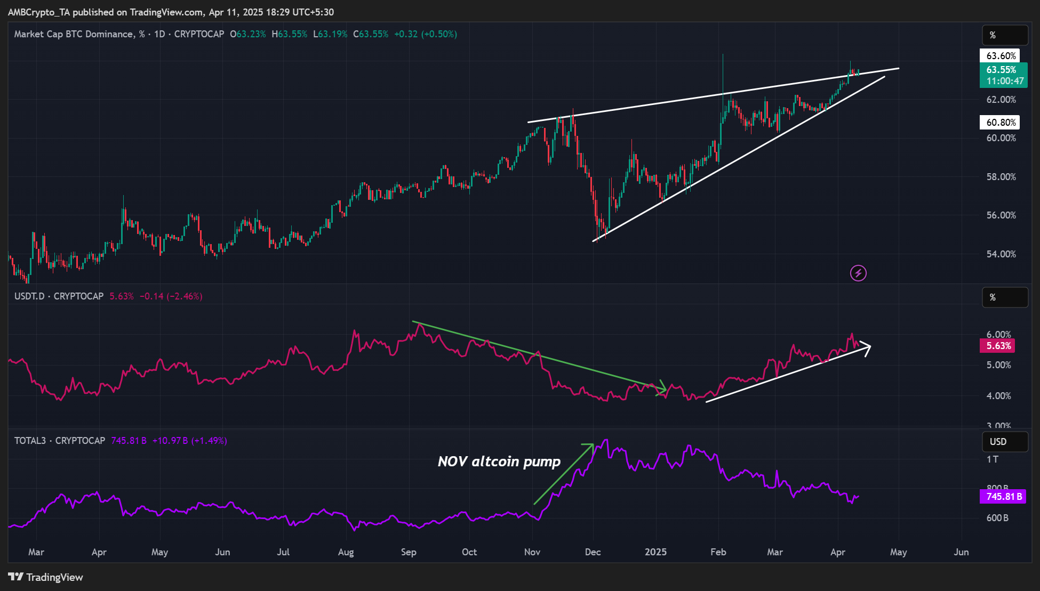Screen dimensions: 1040x591
Task: Click the % unit icon on the USDT.D price scale
Action: [1005, 297]
